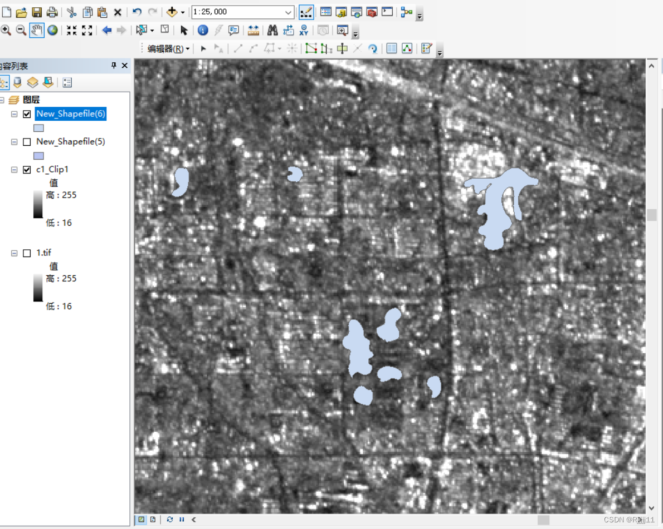This screenshot has height=529, width=663.
Task: Click the New_Shapefile(6) symbol swatch
Action: click(38, 127)
